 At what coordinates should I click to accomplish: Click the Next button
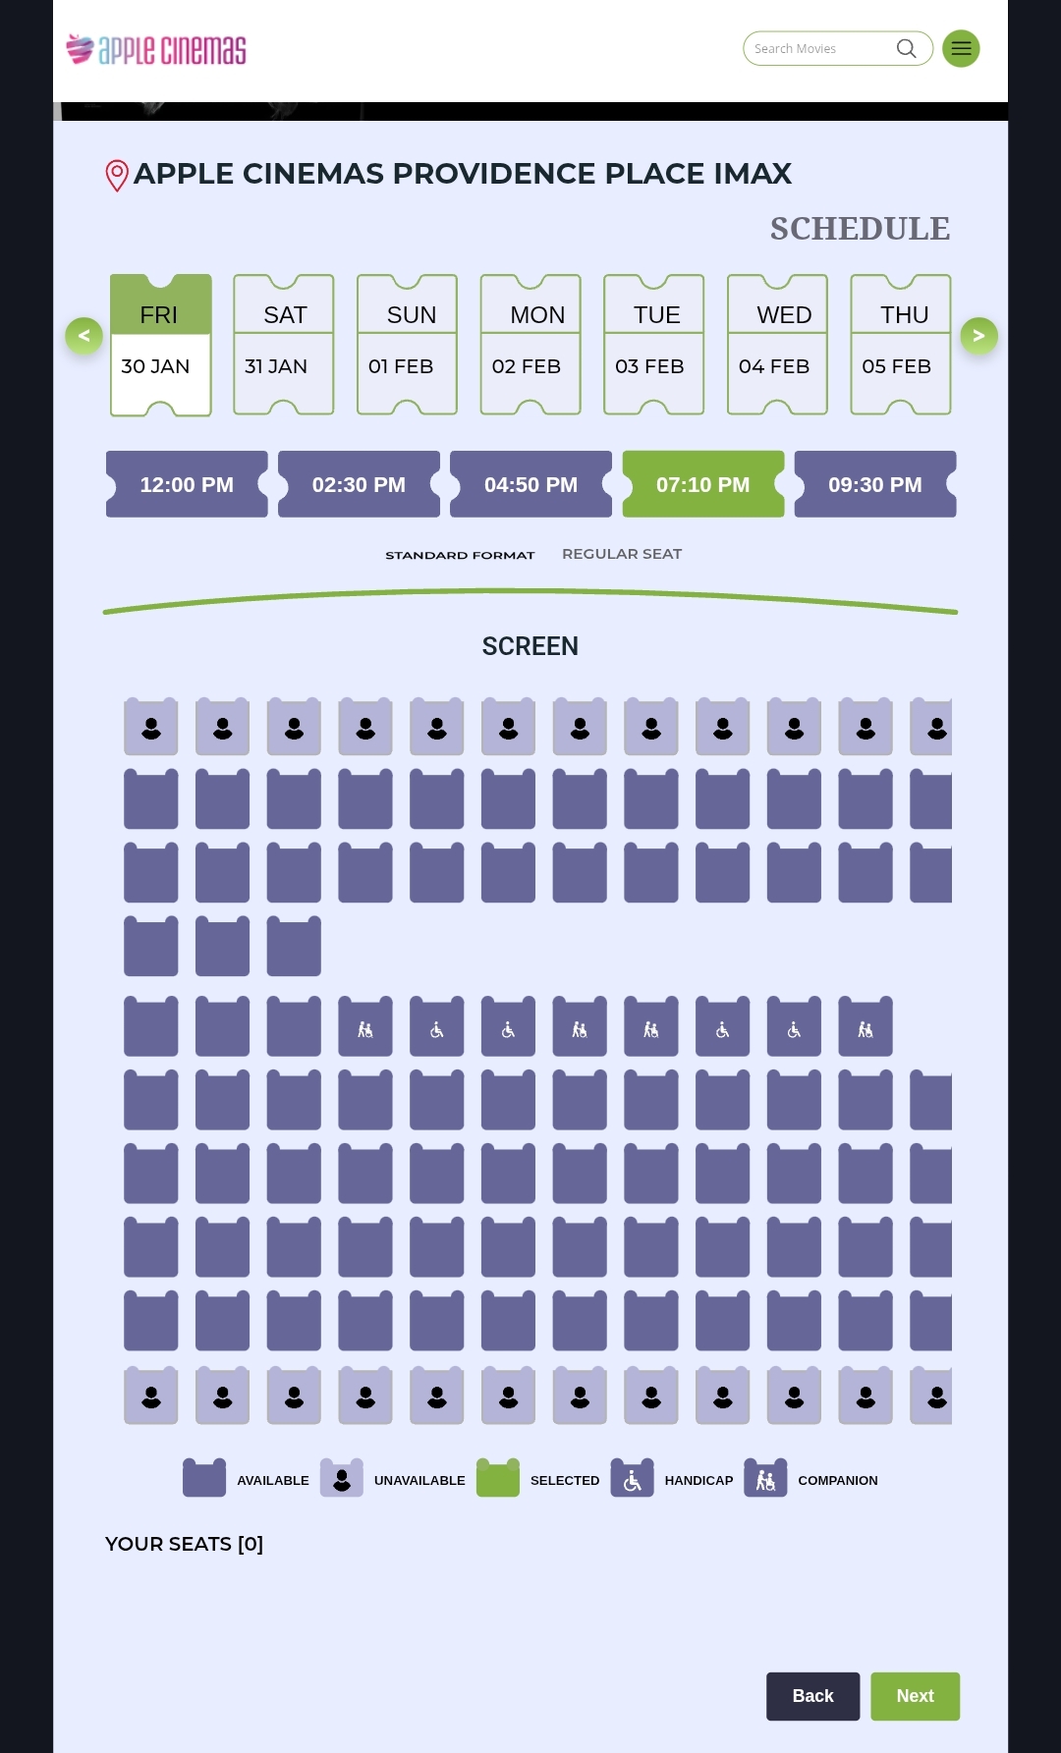[x=915, y=1696]
